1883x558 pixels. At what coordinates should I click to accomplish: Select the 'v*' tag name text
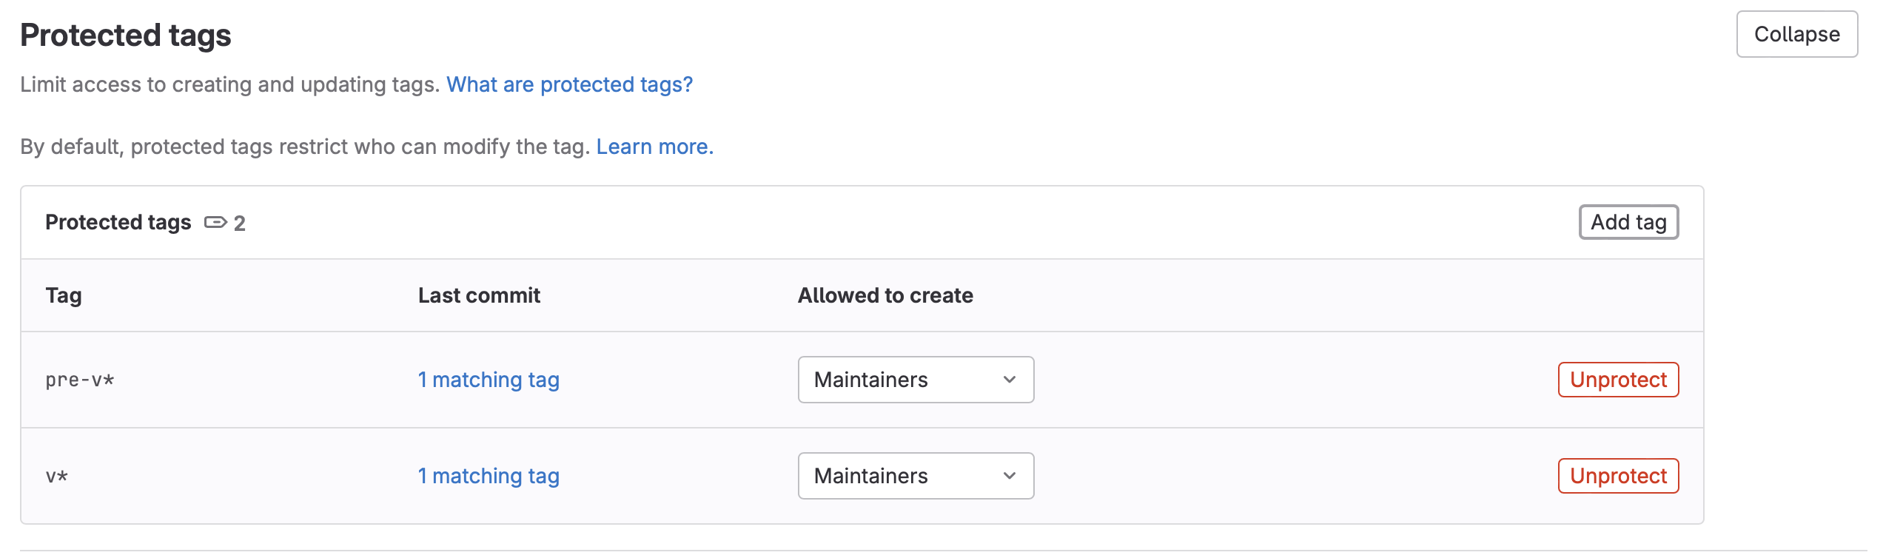[56, 477]
